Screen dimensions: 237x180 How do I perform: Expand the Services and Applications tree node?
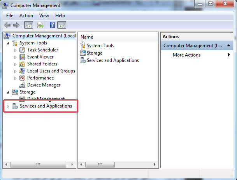coord(8,106)
